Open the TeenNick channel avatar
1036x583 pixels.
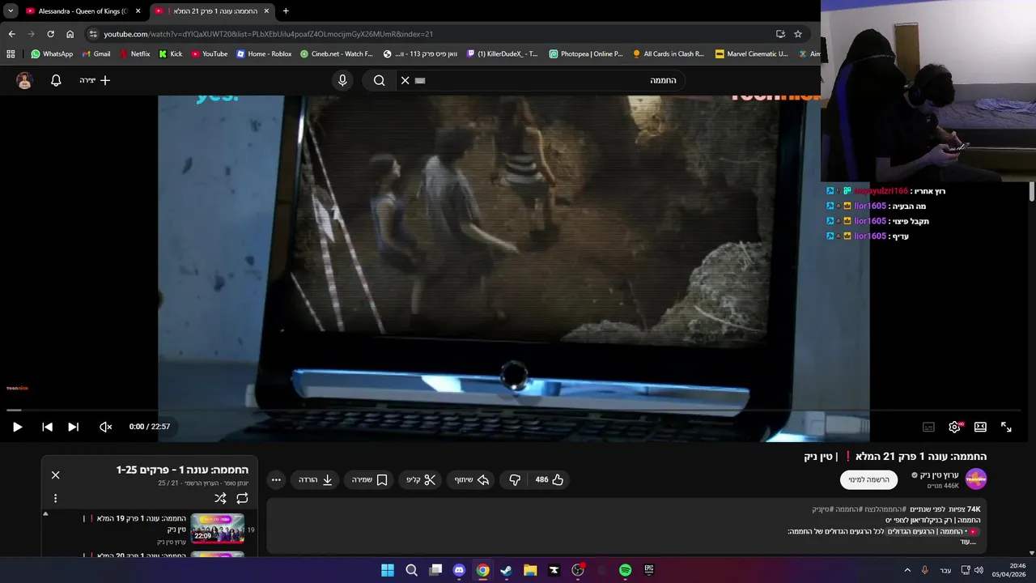[x=976, y=479]
